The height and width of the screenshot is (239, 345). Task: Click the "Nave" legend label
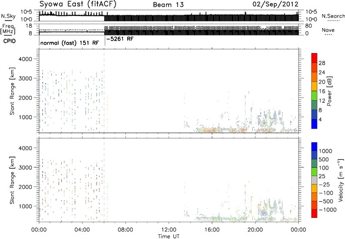coord(328,30)
